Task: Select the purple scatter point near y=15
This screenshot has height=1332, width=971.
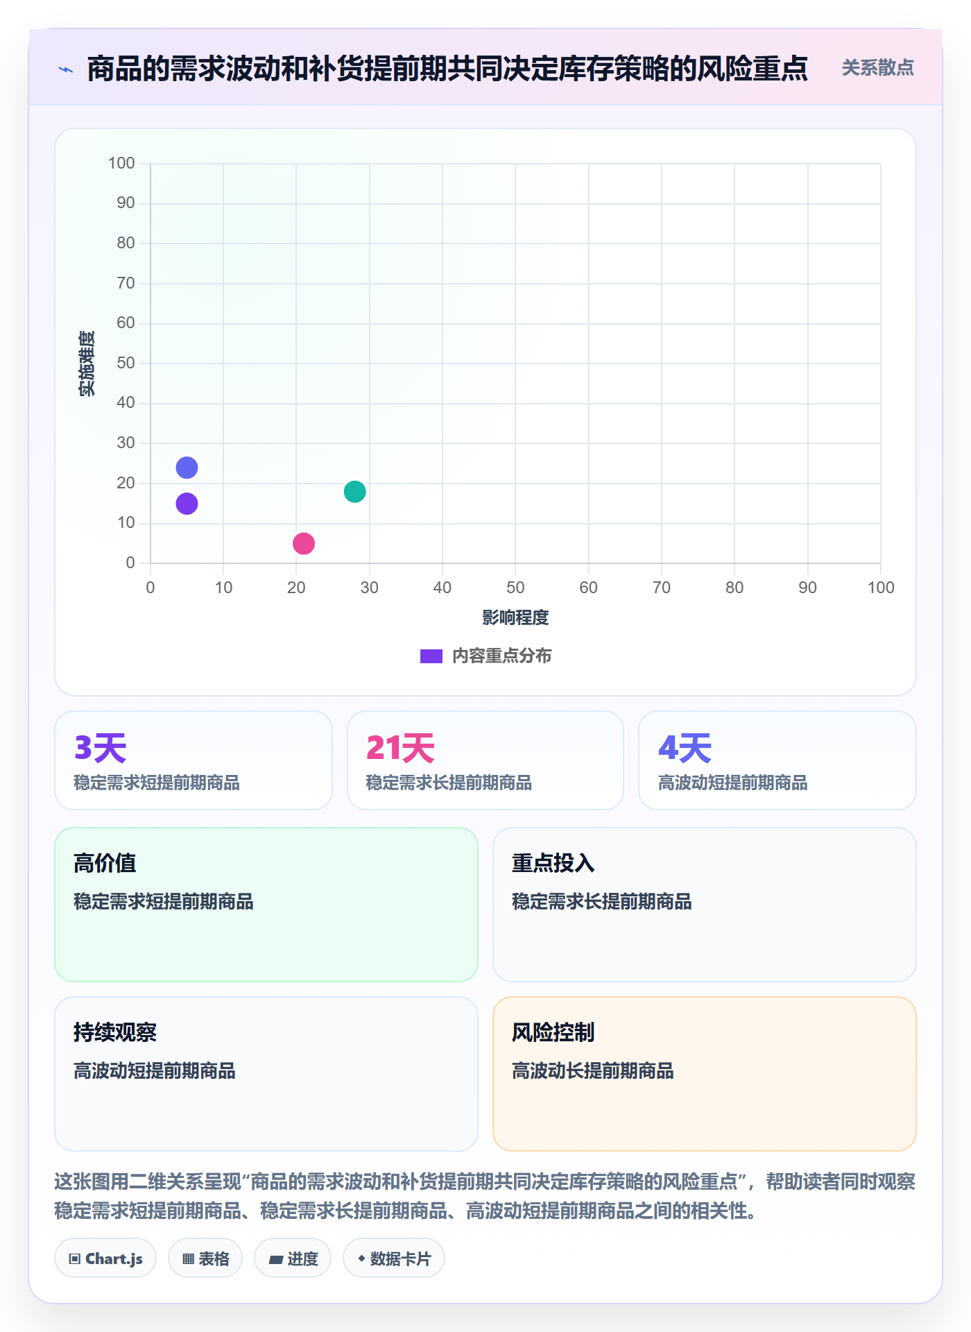Action: click(187, 504)
